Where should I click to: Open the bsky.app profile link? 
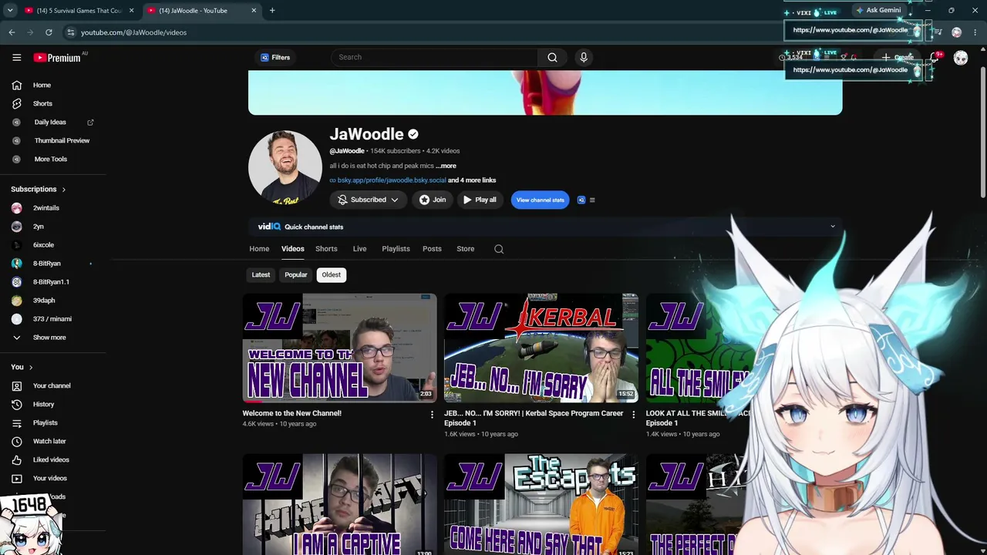(391, 180)
